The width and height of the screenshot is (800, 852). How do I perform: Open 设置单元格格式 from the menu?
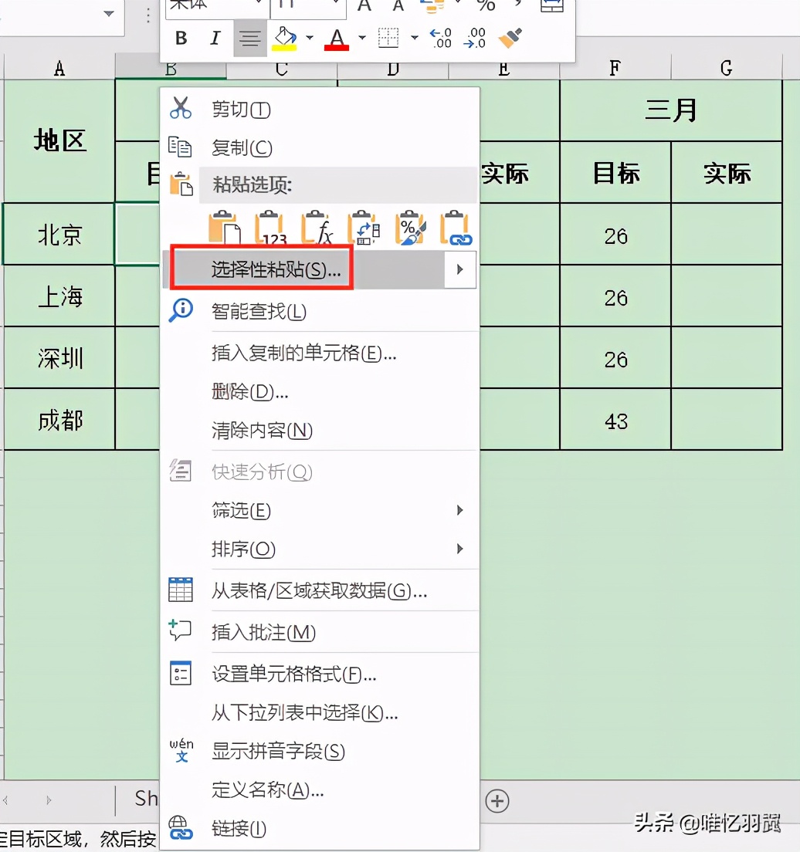click(x=293, y=674)
